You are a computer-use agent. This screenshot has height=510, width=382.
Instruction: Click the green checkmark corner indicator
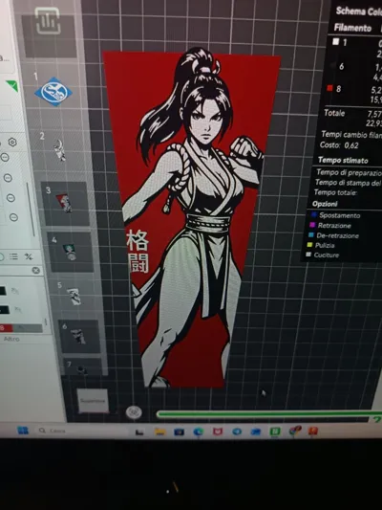coord(12,85)
